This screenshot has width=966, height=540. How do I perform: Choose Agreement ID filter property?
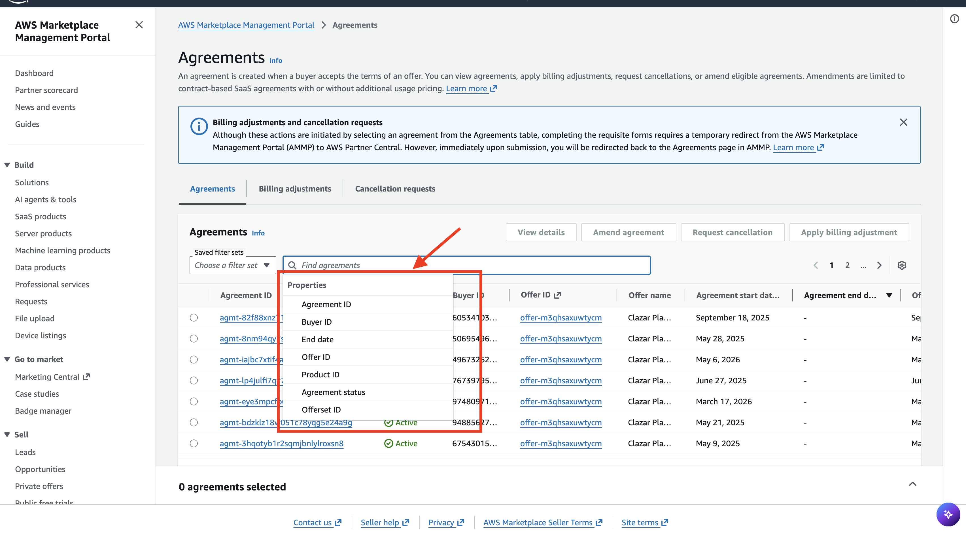click(368, 305)
